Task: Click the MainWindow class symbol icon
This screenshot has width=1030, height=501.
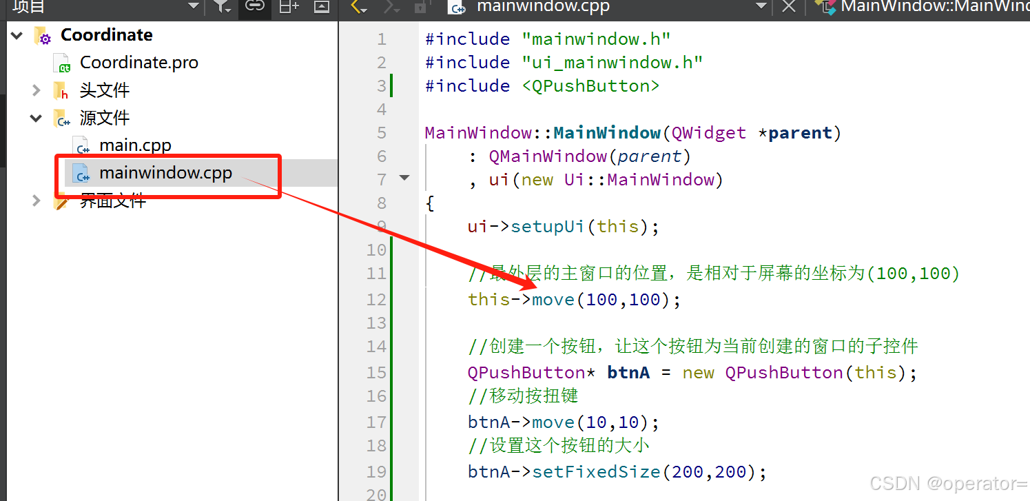Action: 825,6
